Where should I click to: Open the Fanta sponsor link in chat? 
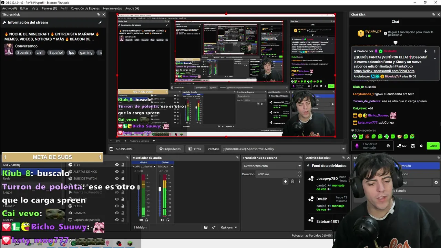pyautogui.click(x=384, y=71)
